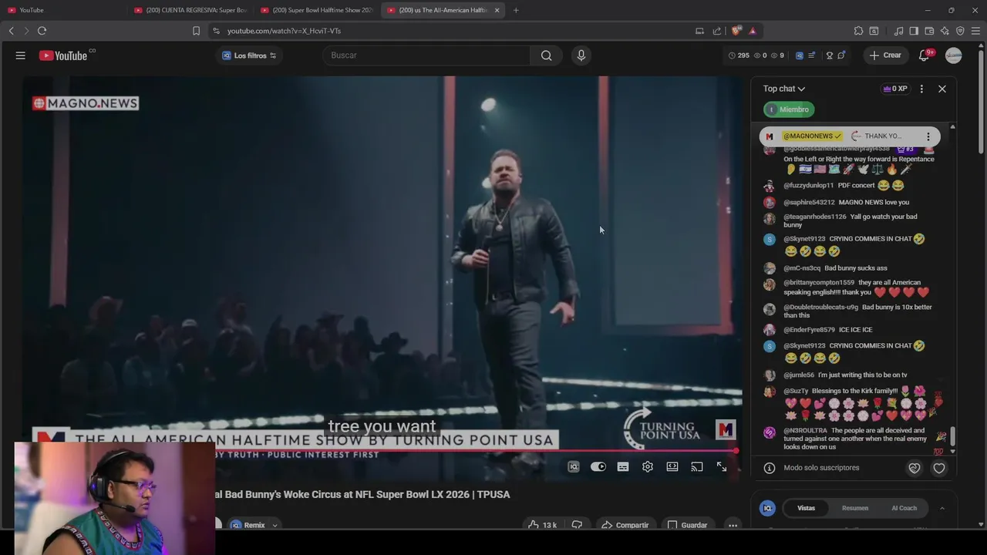Open the Los filtros dropdown
The image size is (987, 555).
point(249,55)
